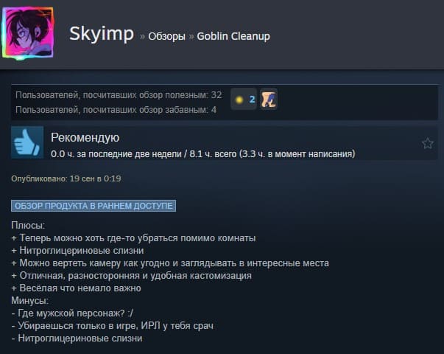Click the обзор забавным: 4 line
This screenshot has width=444, height=354.
click(116, 110)
